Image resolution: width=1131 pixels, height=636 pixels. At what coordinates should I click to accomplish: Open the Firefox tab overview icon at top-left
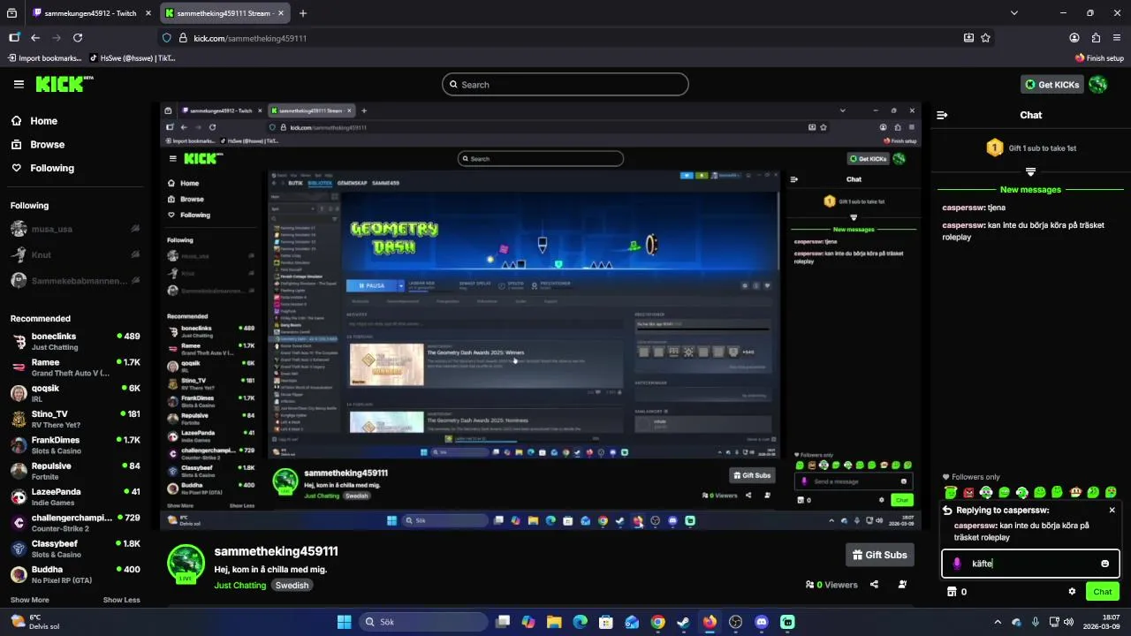click(x=12, y=13)
